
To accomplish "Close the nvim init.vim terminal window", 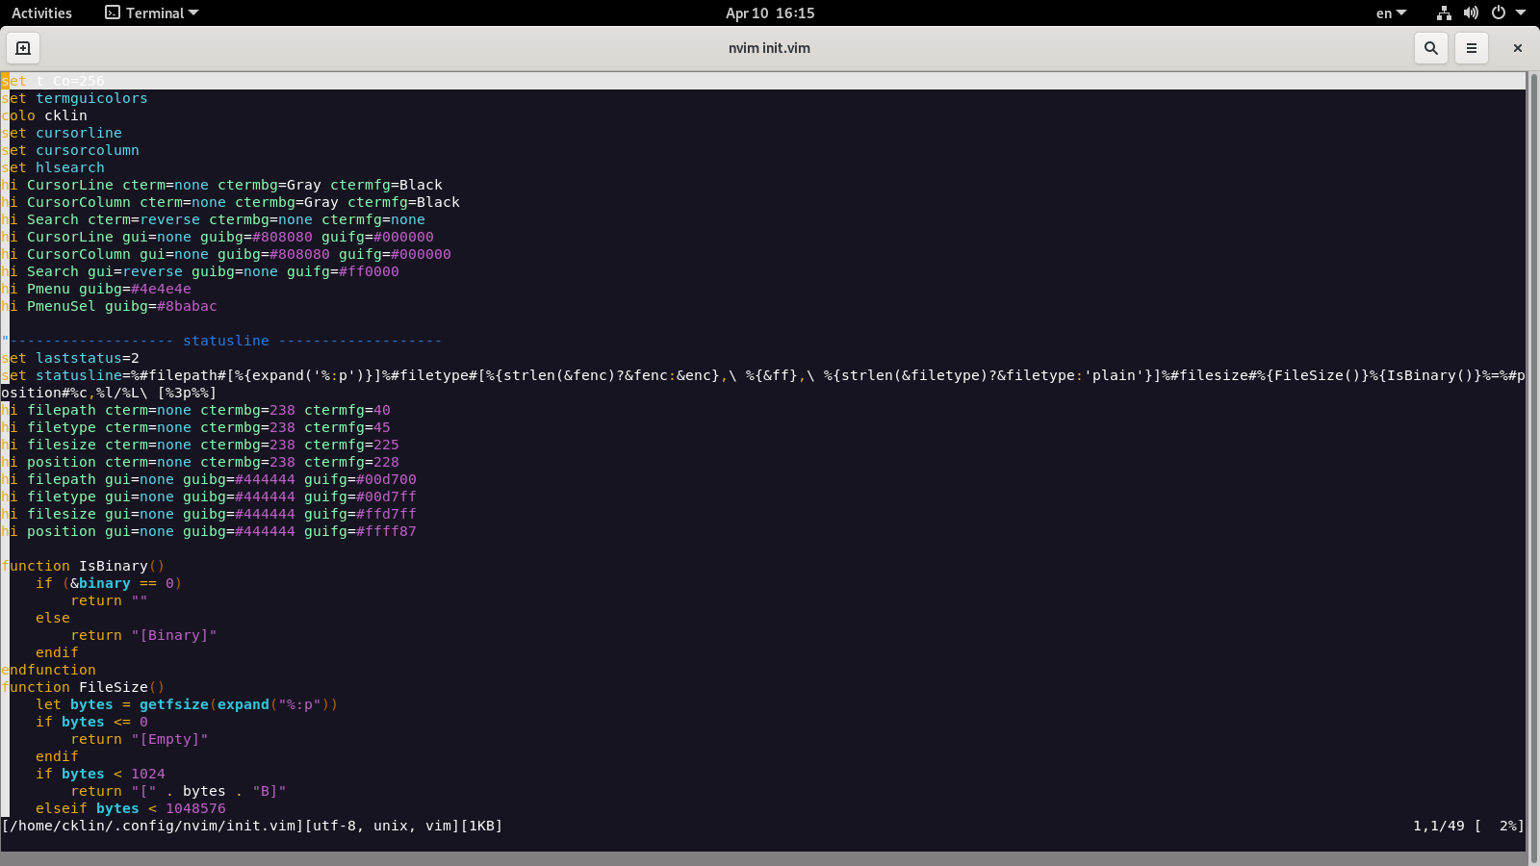I will tap(1518, 47).
